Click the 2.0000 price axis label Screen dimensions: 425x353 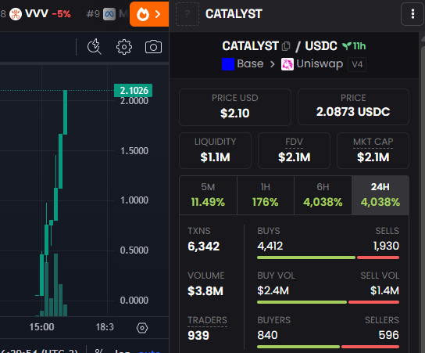click(134, 101)
